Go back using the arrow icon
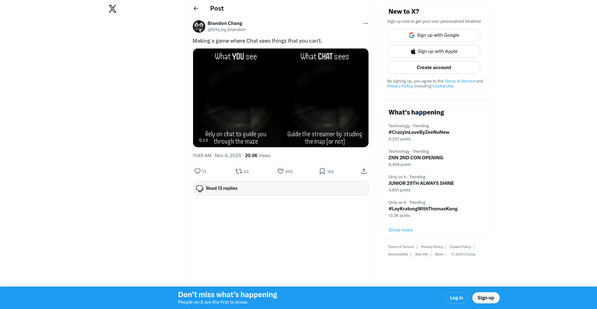 click(196, 8)
